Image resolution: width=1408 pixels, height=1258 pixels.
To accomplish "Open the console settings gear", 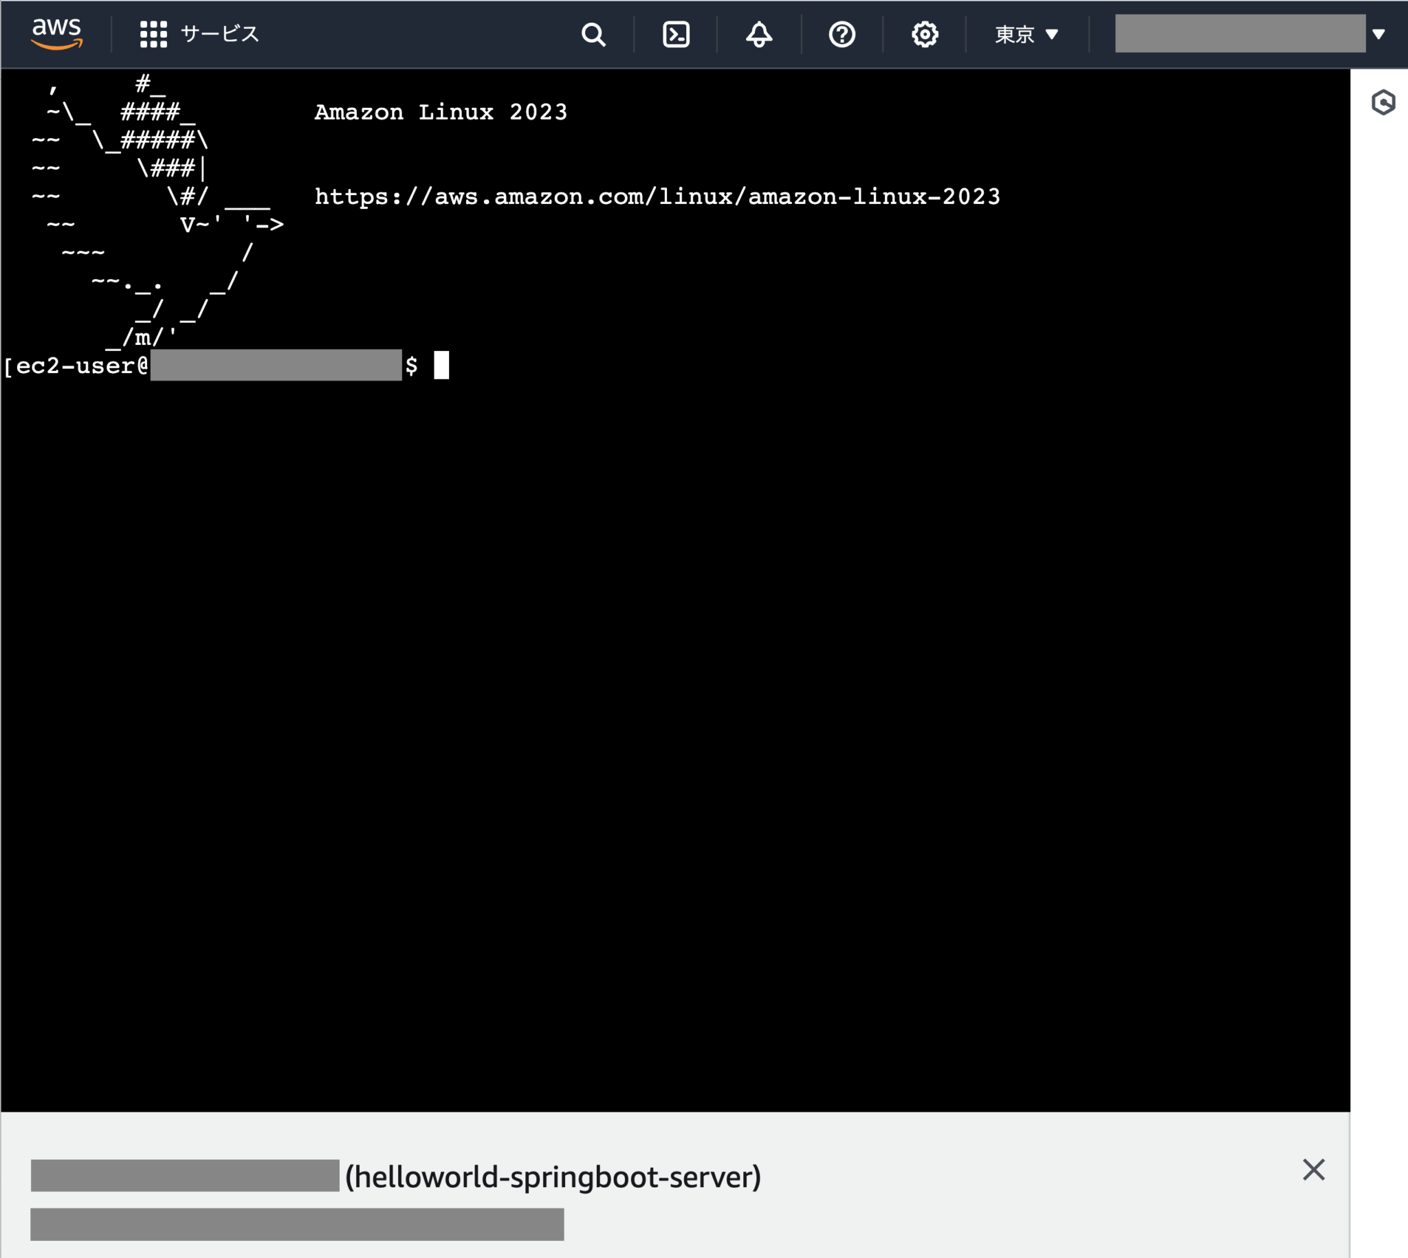I will click(925, 34).
